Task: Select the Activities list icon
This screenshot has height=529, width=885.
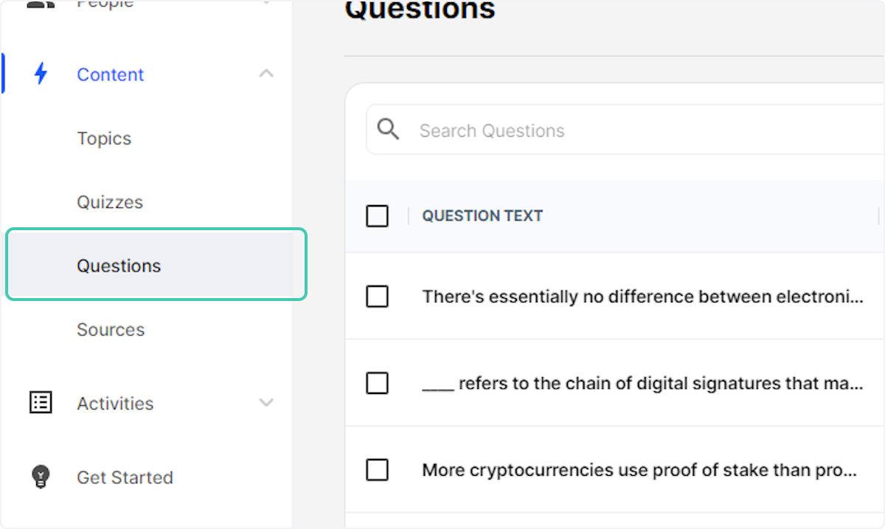Action: (41, 403)
